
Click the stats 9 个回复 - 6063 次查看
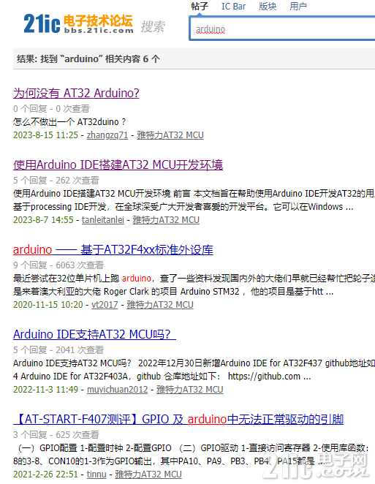(x=58, y=265)
